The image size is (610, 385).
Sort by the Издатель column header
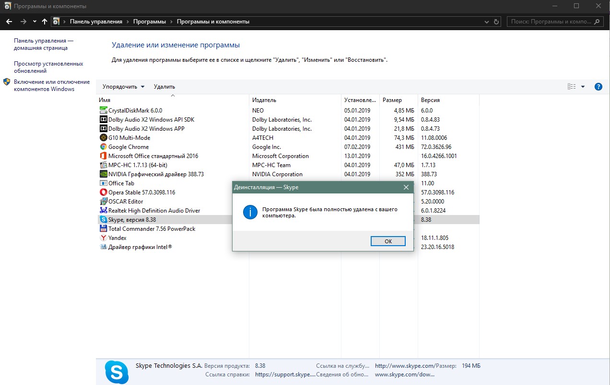pos(295,100)
